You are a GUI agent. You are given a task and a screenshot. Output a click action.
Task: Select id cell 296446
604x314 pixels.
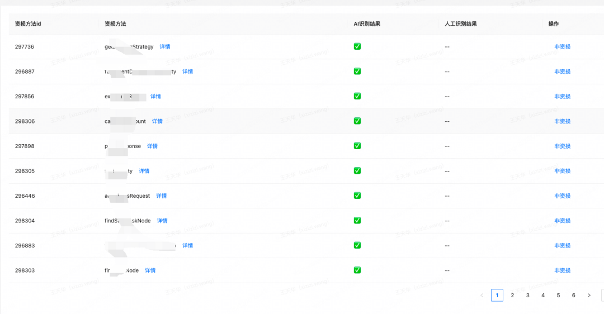[x=25, y=196]
